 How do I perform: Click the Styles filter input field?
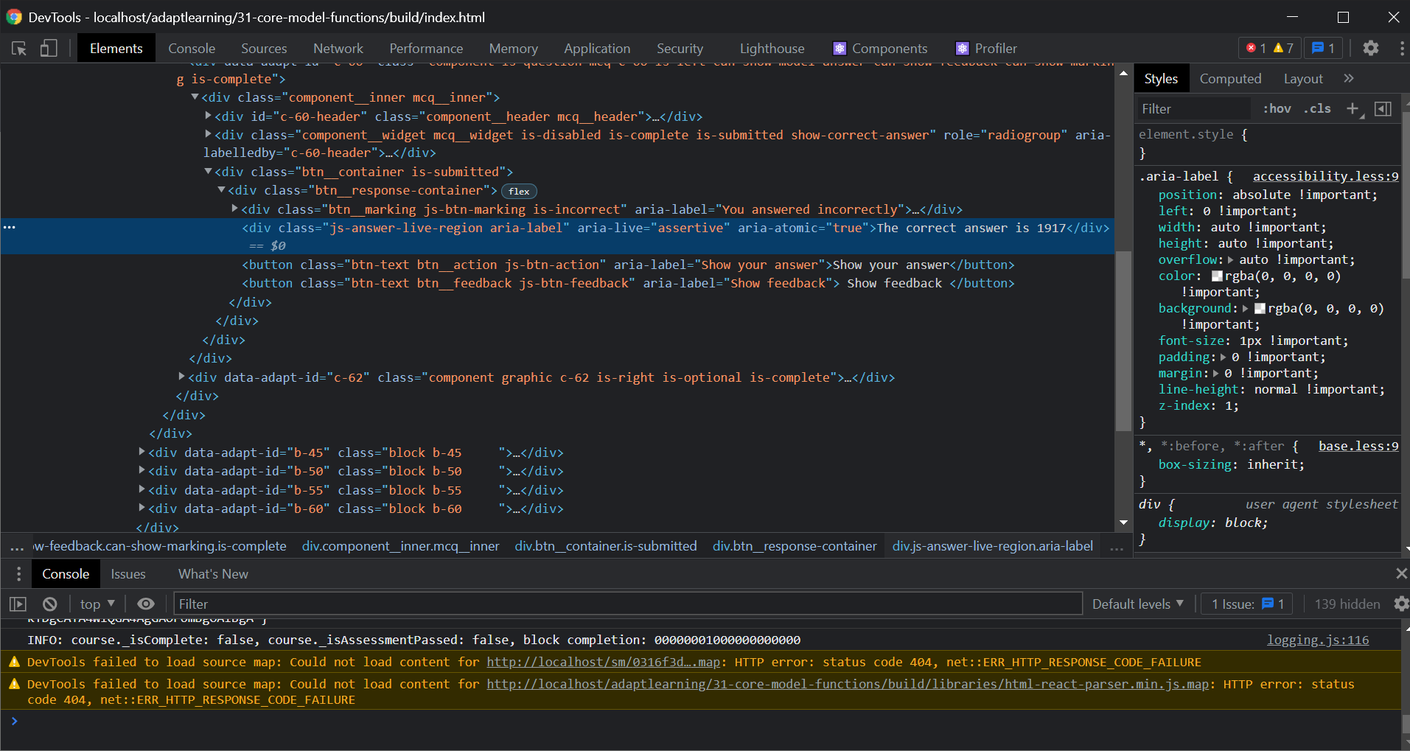(x=1193, y=109)
